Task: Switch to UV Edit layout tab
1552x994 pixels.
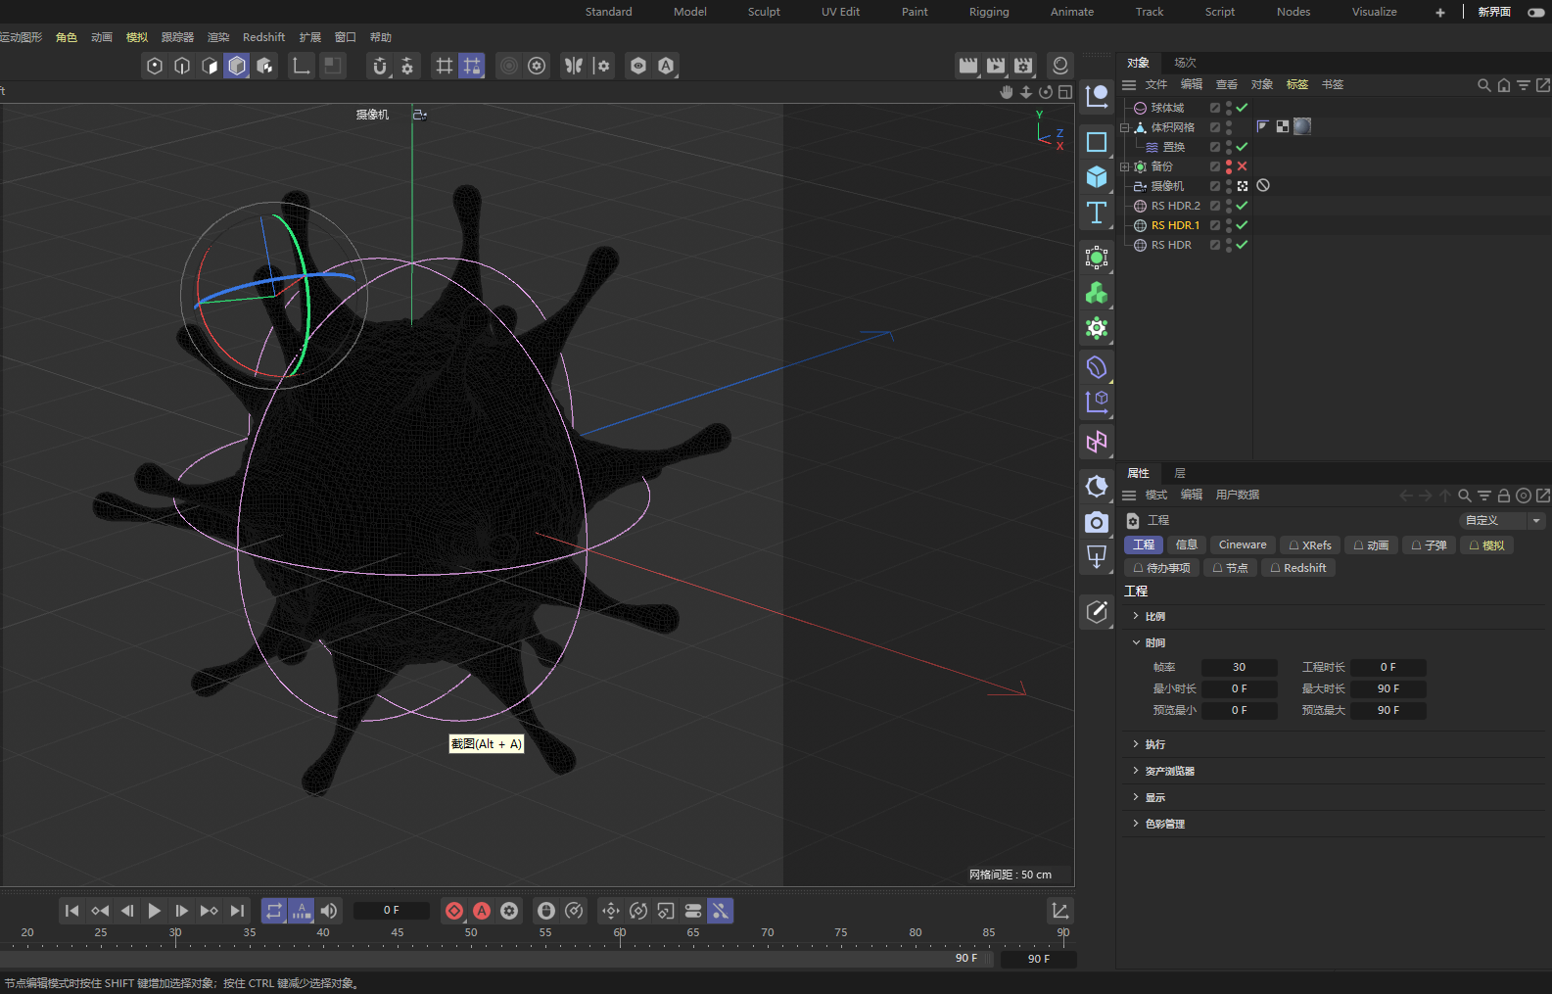Action: coord(840,12)
